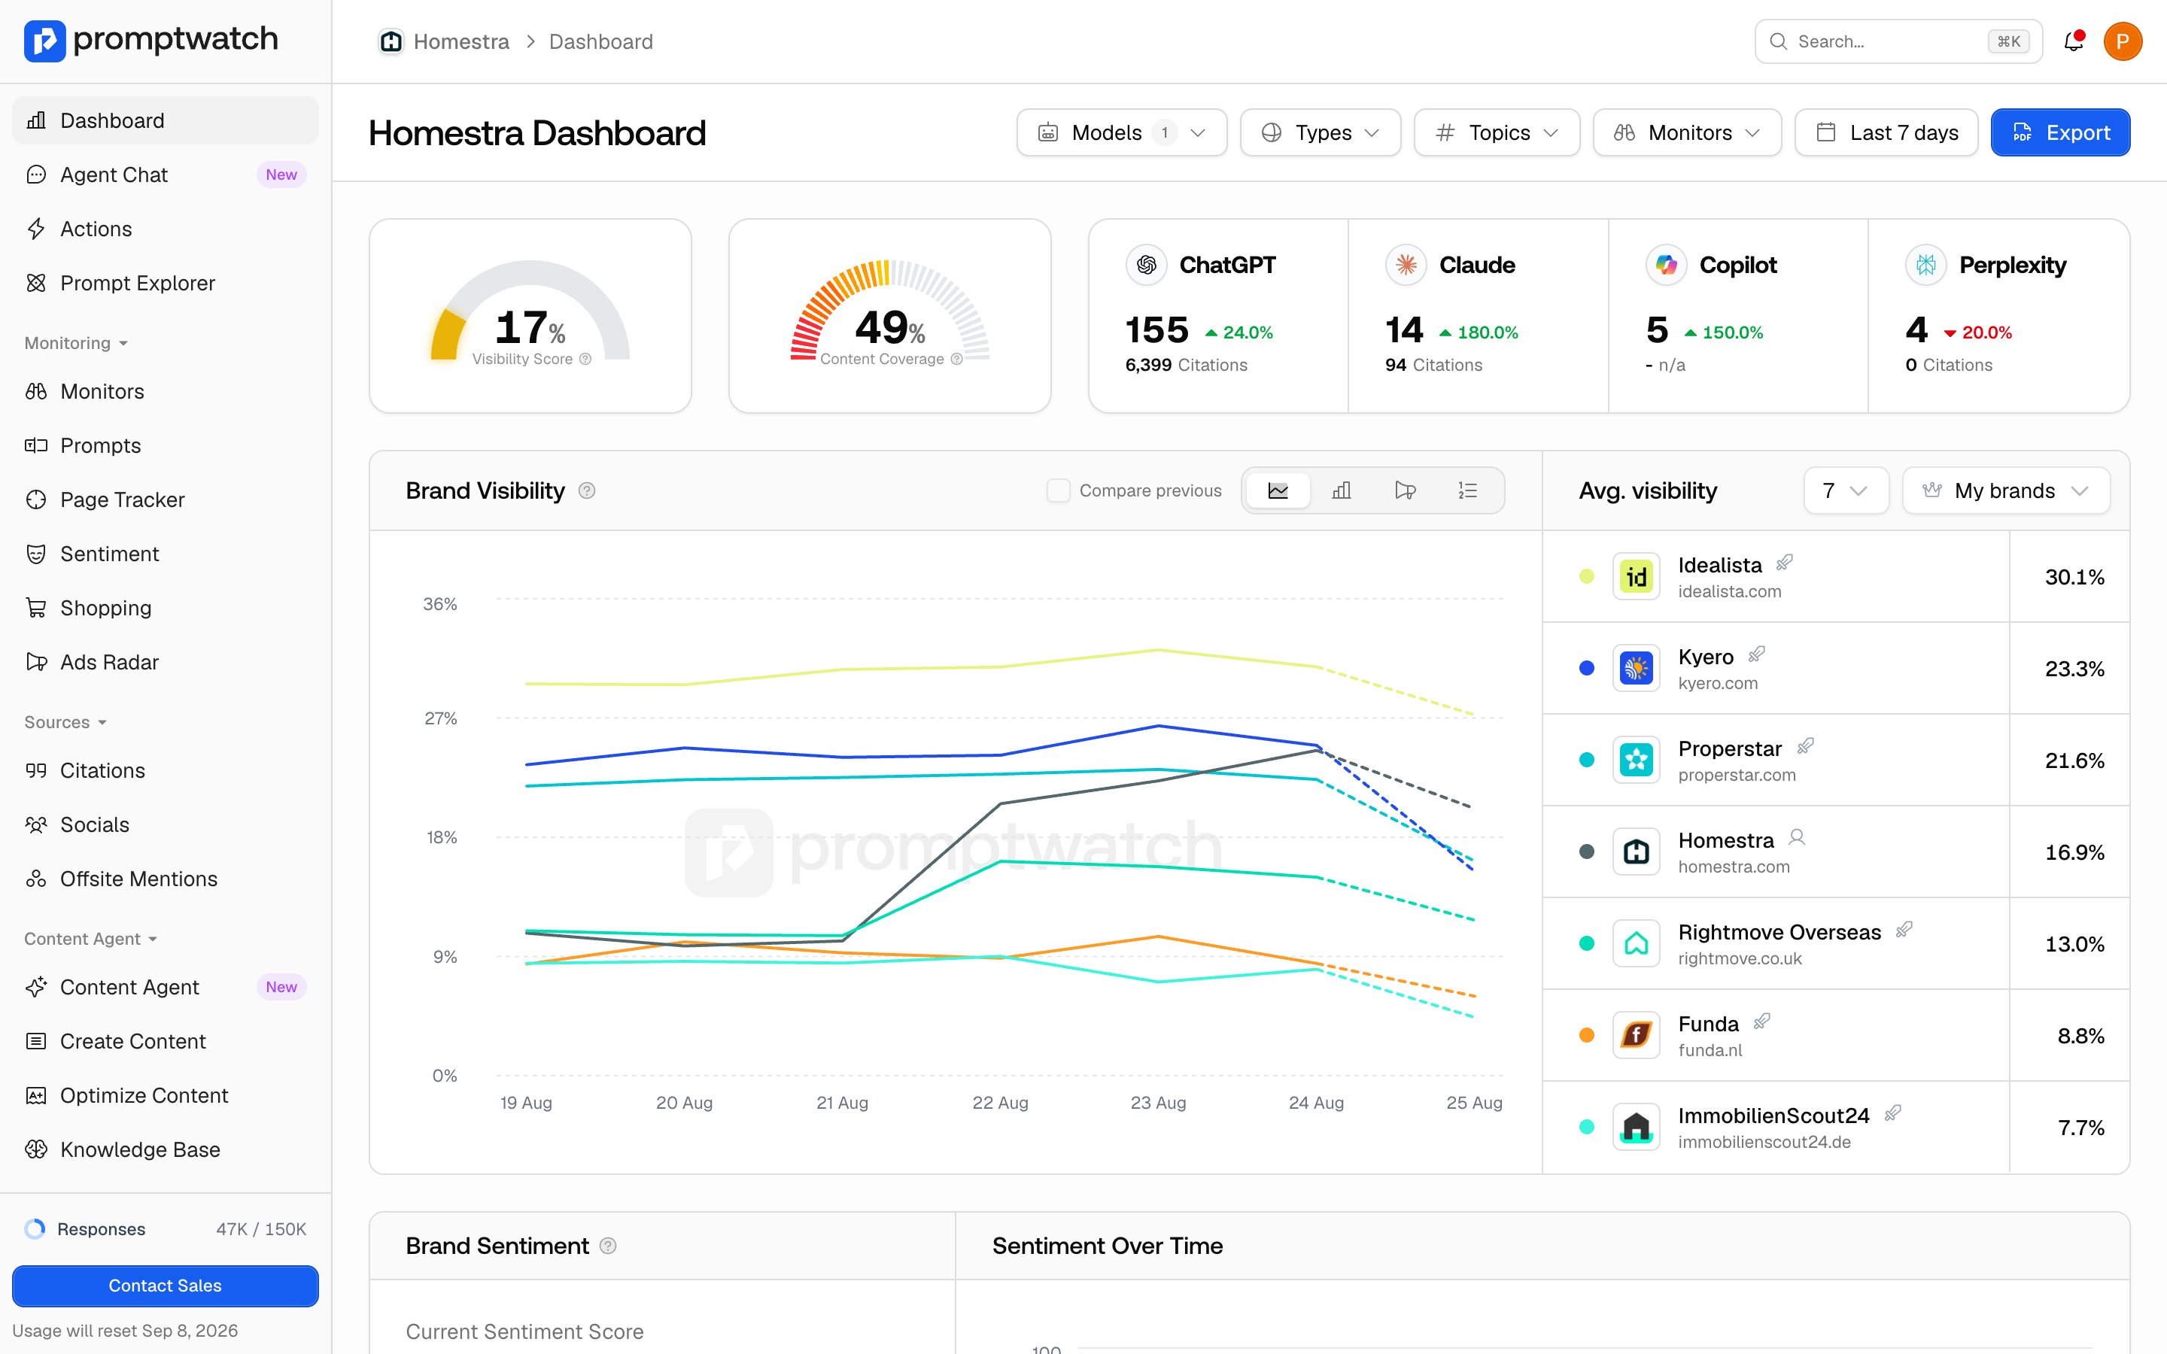Click the ChatGPT model icon
The height and width of the screenshot is (1354, 2167).
[1146, 265]
